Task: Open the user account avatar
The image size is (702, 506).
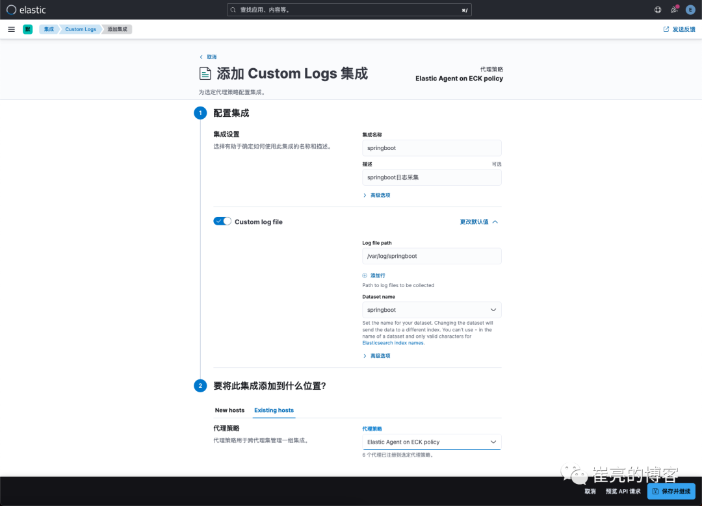Action: tap(690, 10)
